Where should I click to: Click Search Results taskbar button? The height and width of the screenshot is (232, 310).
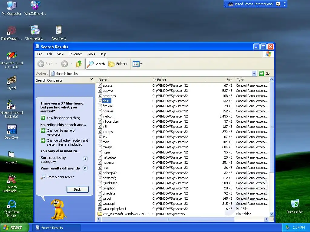56,228
